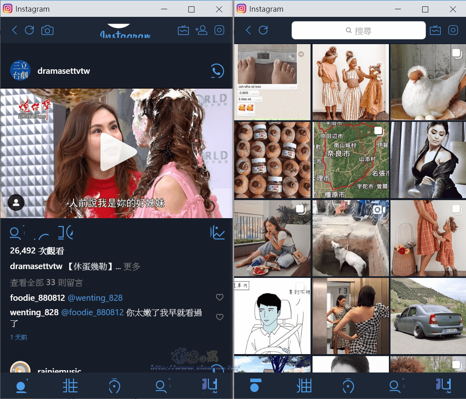Close the right Instagram window
Viewport: 466px width, 399px height.
tap(453, 9)
